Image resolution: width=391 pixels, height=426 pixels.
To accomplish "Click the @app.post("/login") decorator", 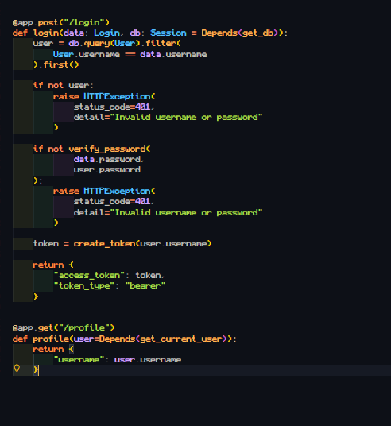I will click(x=61, y=22).
